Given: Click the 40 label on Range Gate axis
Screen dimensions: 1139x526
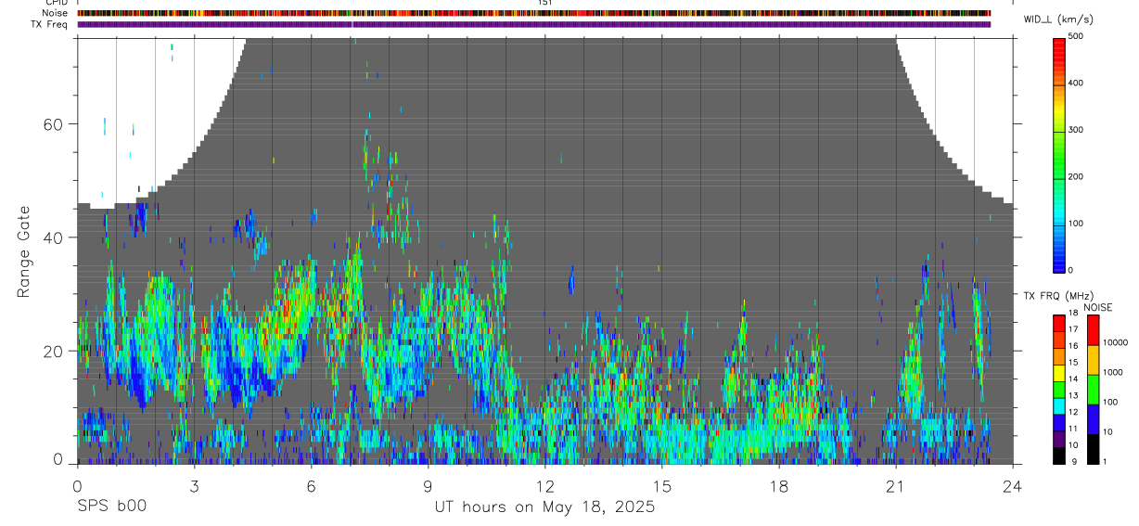Looking at the screenshot, I should (x=58, y=237).
